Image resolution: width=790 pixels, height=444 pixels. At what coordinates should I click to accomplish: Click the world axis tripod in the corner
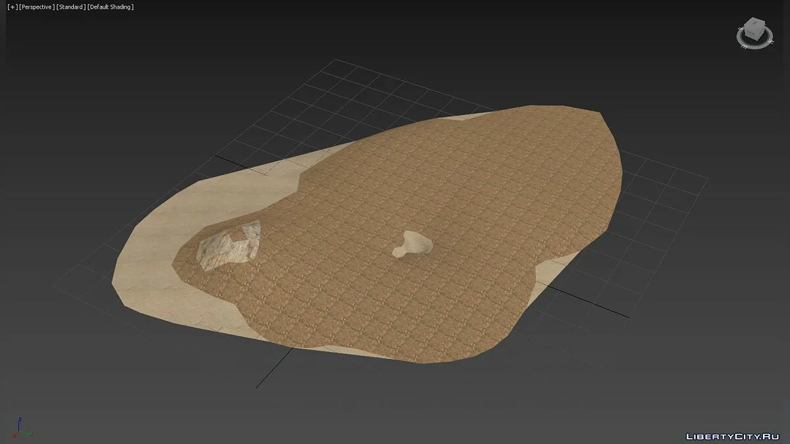pos(18,431)
